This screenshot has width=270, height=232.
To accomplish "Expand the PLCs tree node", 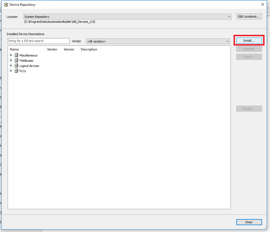I will [x=11, y=71].
